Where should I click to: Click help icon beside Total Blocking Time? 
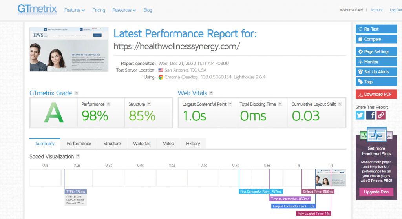pyautogui.click(x=280, y=104)
